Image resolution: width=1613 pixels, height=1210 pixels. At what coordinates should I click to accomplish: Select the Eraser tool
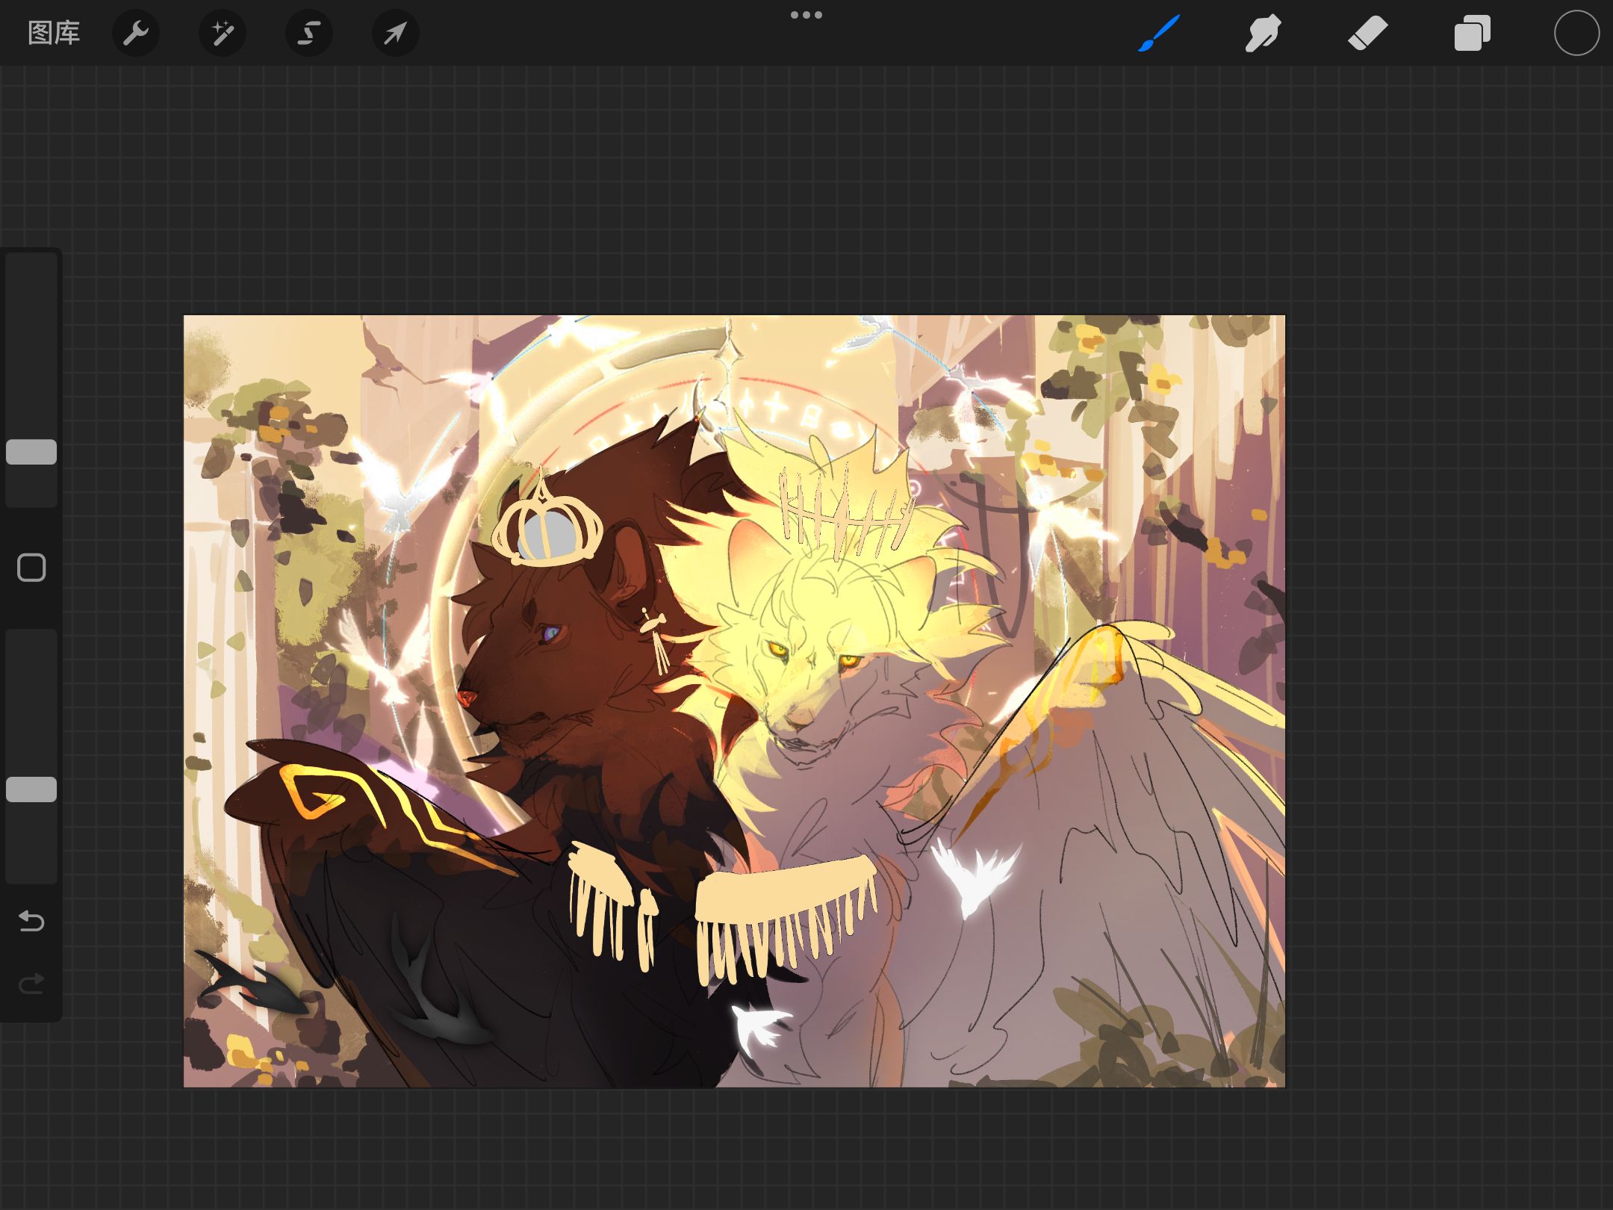1367,33
